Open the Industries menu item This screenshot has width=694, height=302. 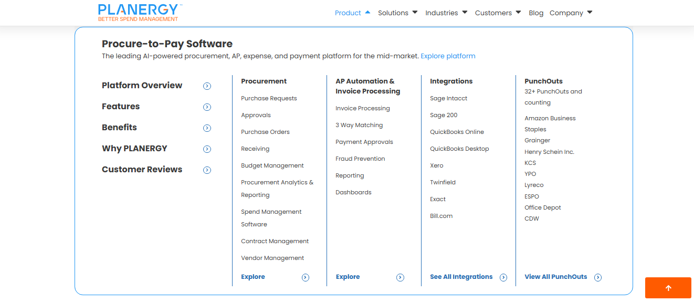click(x=441, y=13)
